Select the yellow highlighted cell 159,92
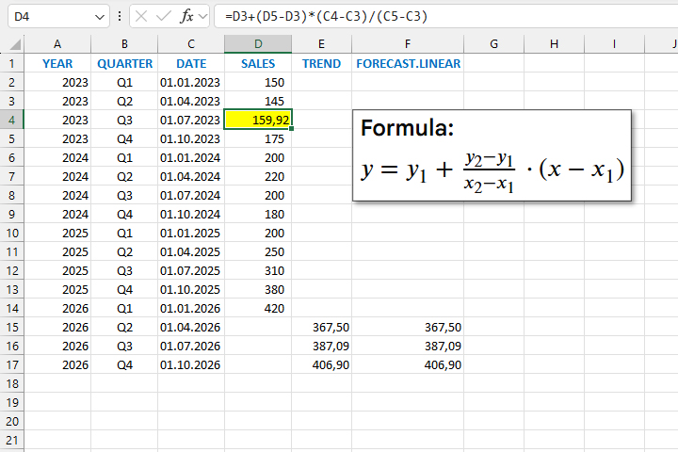Screen dimensions: 678x452 pos(258,120)
